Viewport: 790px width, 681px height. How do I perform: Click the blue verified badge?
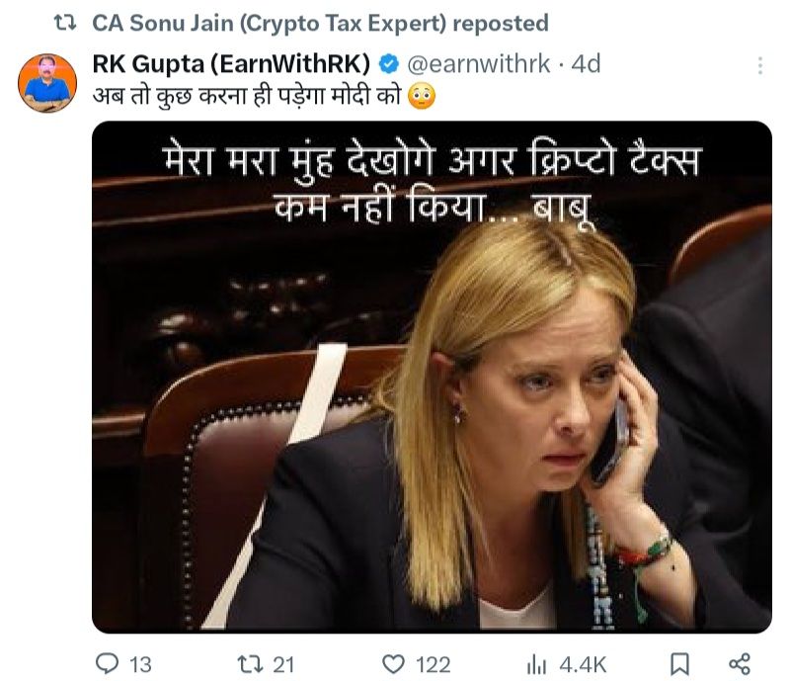pos(388,64)
